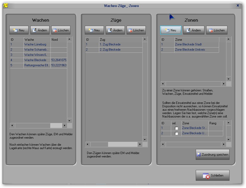Click neighbor zones list scroll down arrow
246x188 pixels.
pos(228,139)
